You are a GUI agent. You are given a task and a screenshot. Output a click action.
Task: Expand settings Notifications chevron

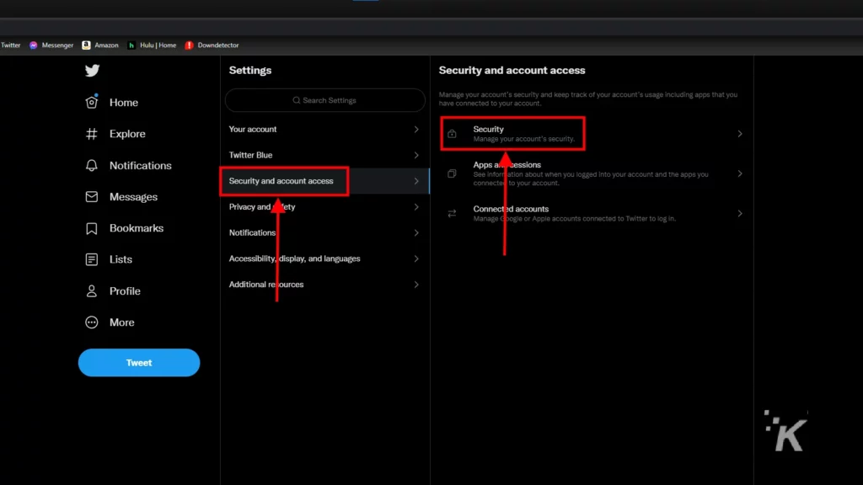416,232
